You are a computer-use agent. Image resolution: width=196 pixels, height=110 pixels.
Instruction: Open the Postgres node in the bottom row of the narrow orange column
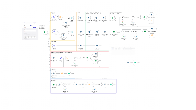tap(81, 46)
